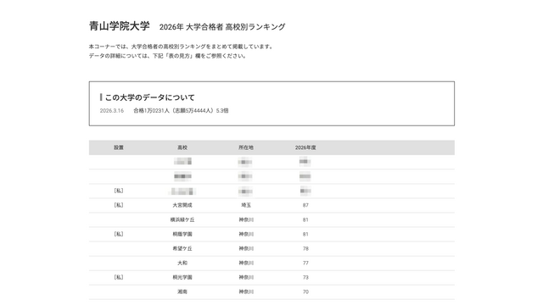Click the sentence starting 本コーナーでは
Screen dimensions: 543x305
pos(182,47)
